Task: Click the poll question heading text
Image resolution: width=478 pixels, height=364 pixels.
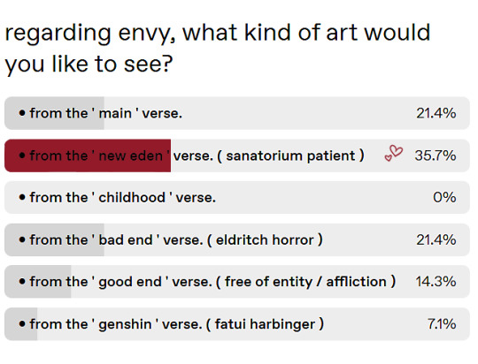Action: click(x=218, y=48)
